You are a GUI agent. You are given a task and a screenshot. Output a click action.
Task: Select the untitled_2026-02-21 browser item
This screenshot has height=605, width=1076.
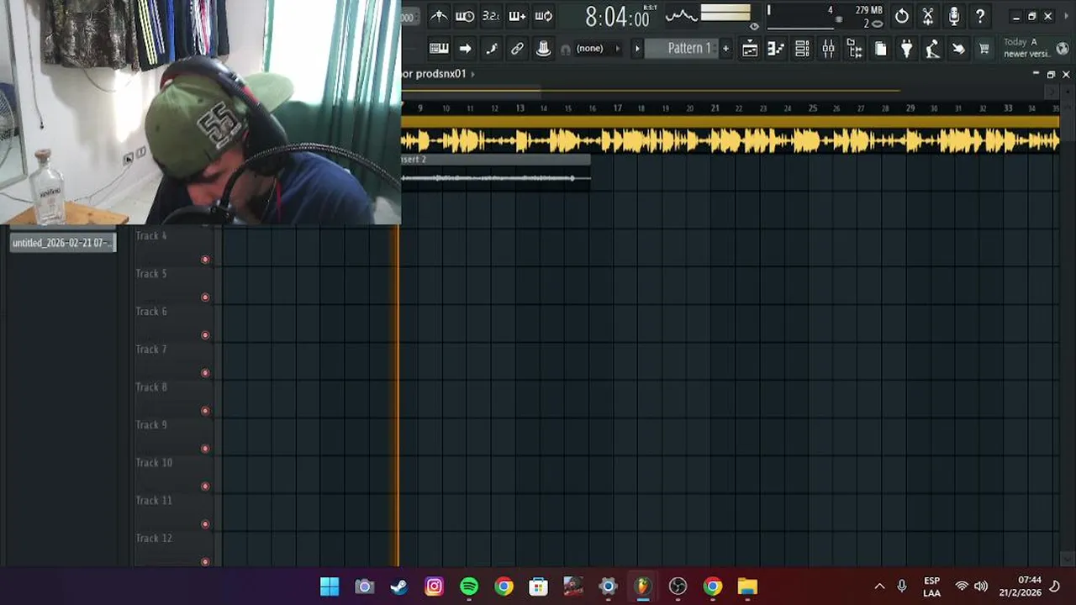pyautogui.click(x=63, y=243)
